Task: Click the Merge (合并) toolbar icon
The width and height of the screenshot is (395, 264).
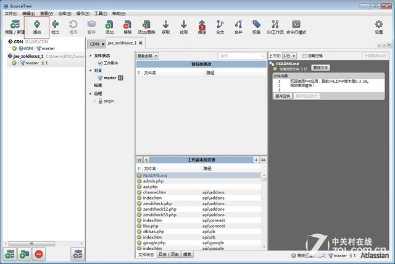Action: (238, 26)
